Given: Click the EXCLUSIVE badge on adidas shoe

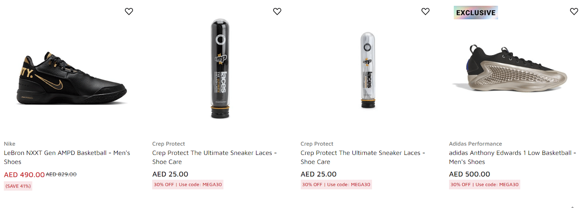Looking at the screenshot, I should [x=475, y=13].
